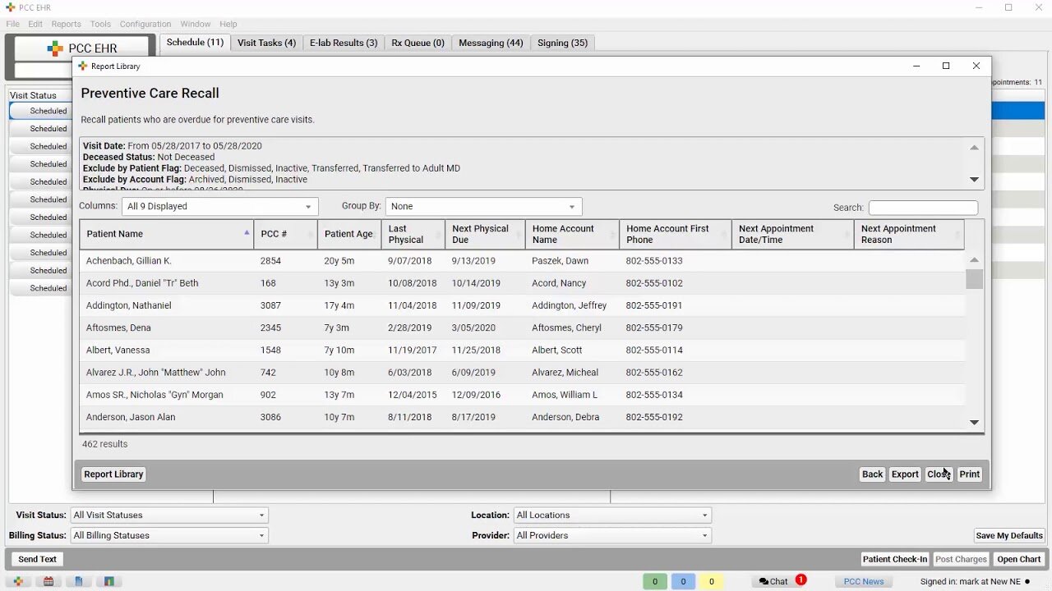Click the blue counter badge in status bar
This screenshot has width=1052, height=591.
coord(683,581)
